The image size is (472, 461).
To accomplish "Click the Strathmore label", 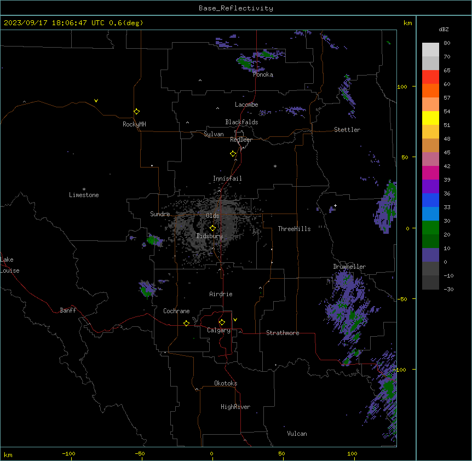I will coord(283,333).
